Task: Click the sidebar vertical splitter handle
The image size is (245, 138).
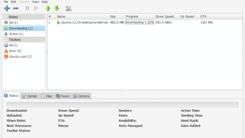Action: click(46, 51)
